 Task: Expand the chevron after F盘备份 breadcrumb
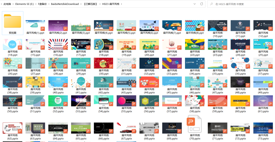pyautogui.click(x=49, y=4)
